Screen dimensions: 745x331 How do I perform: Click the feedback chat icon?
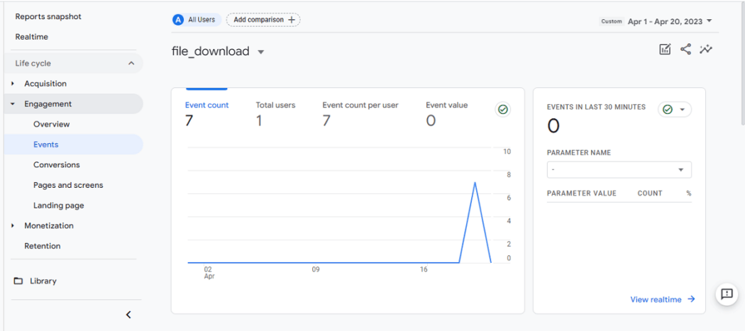[x=727, y=294]
